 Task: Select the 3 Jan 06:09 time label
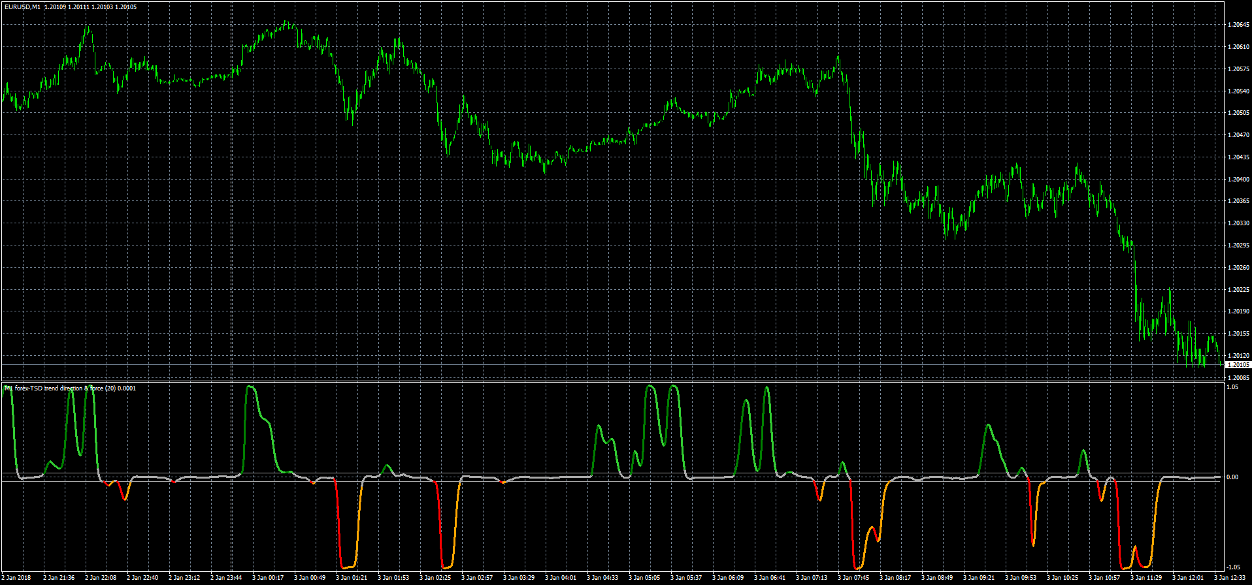[728, 578]
